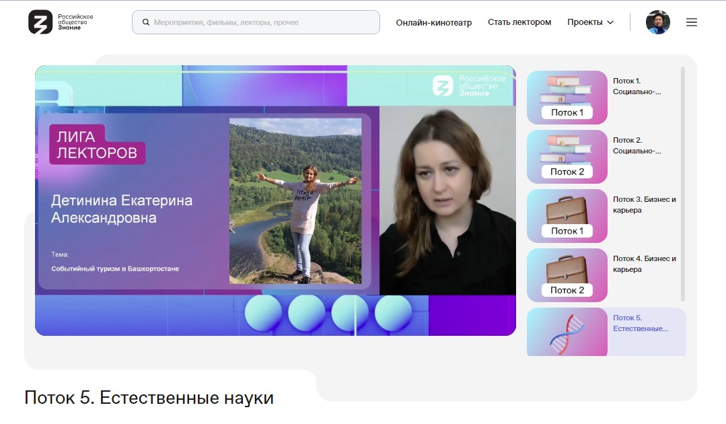This screenshot has height=424, width=726.
Task: Click the Поток 3. Бизнес и карьера title
Action: (644, 205)
